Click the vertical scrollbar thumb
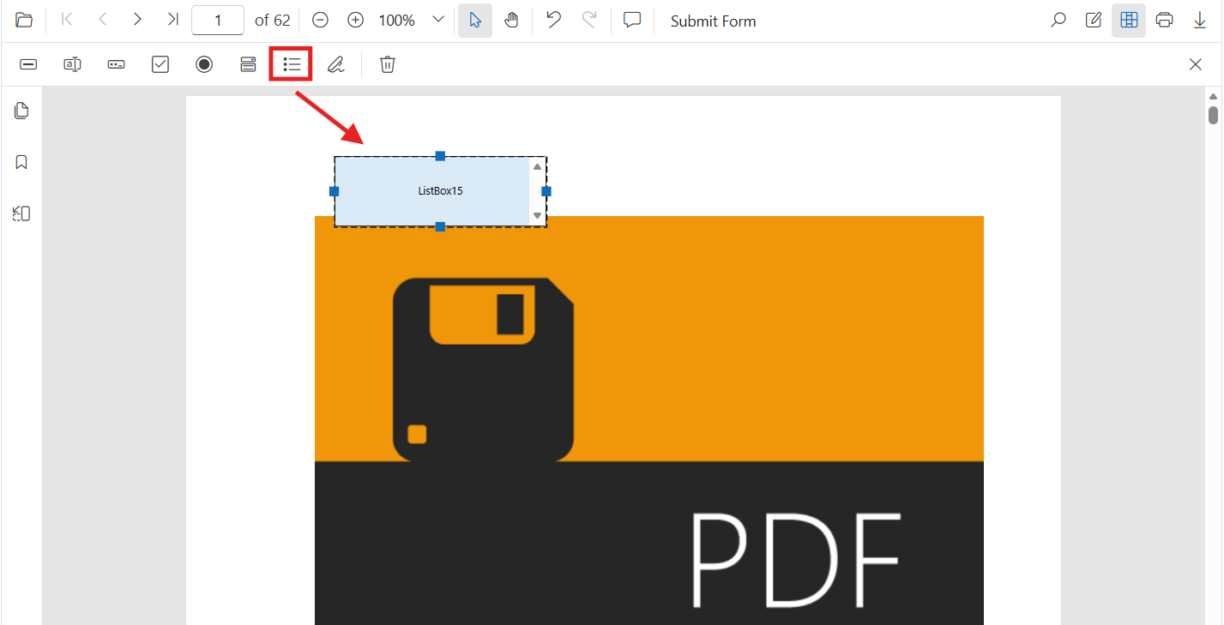This screenshot has width=1224, height=625. click(1214, 115)
